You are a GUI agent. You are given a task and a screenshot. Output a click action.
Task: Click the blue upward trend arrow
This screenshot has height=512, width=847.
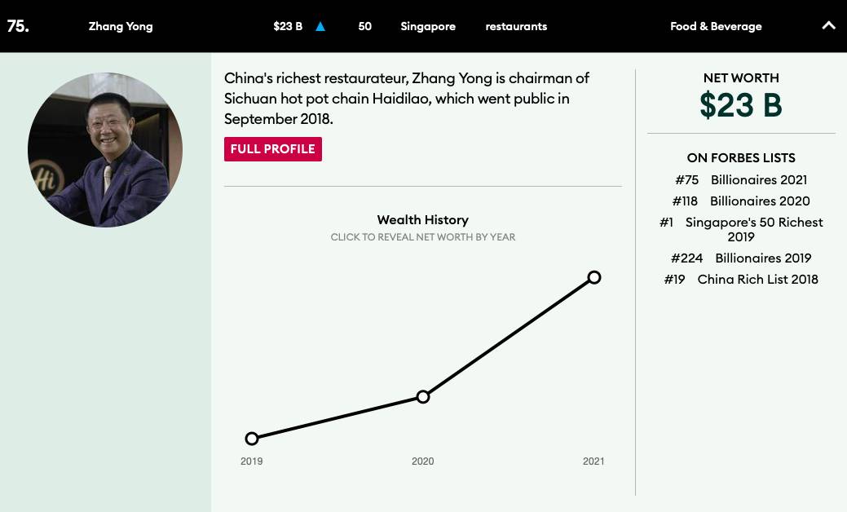pyautogui.click(x=320, y=26)
